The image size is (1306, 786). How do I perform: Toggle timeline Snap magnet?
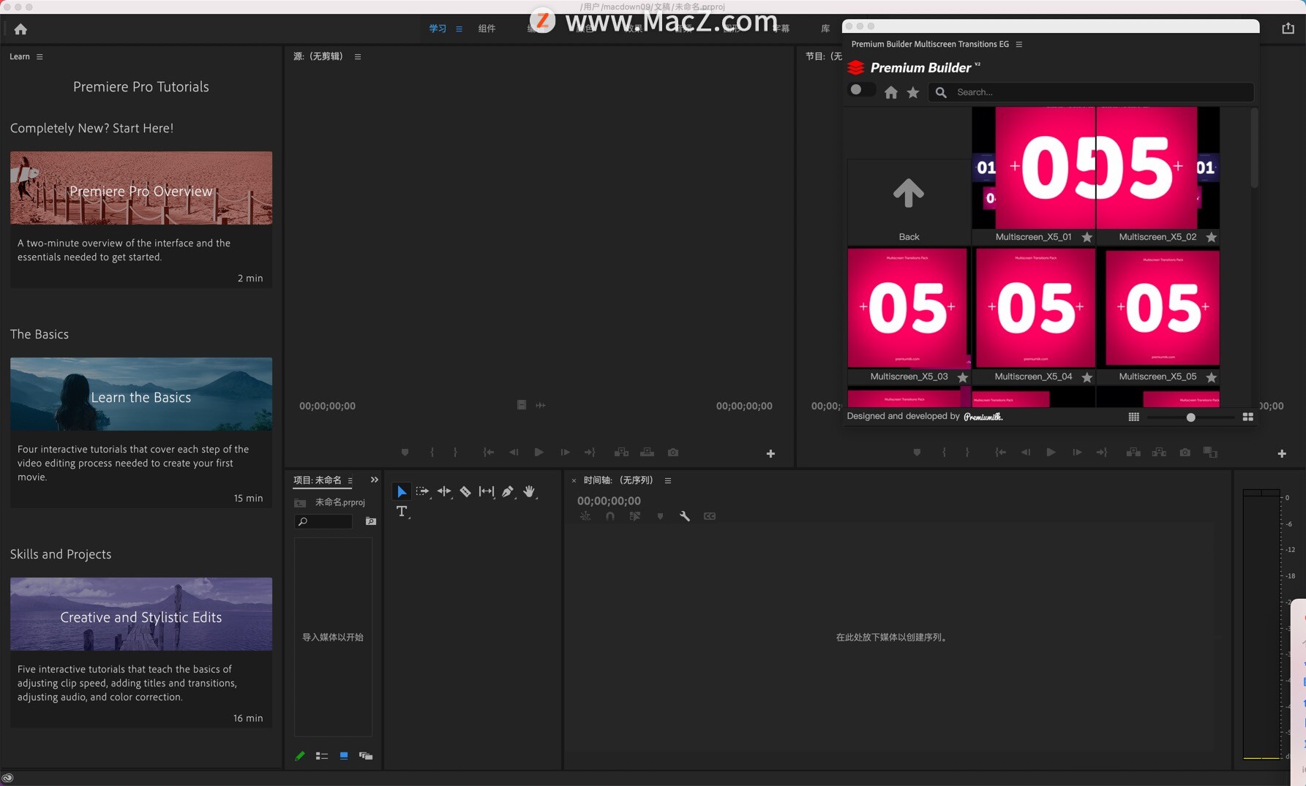click(x=610, y=516)
